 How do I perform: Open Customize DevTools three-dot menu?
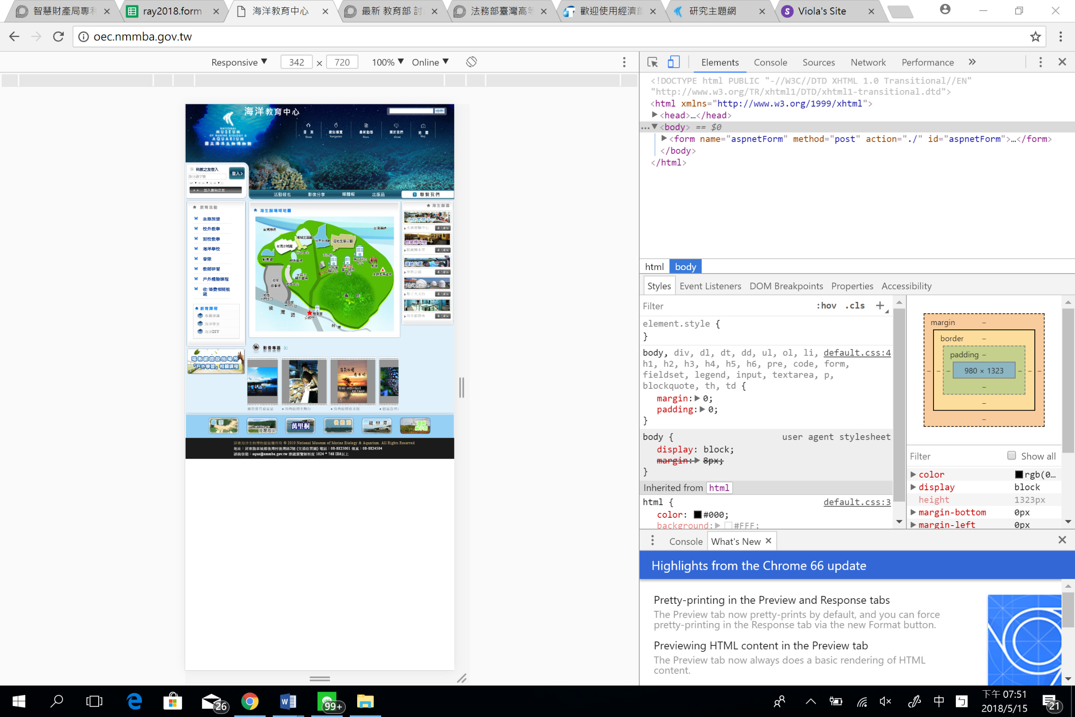point(1041,62)
